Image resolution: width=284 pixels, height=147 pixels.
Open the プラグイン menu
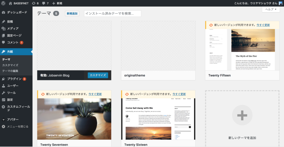point(16,79)
